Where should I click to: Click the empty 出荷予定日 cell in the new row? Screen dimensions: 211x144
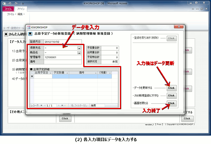[x=43, y=76]
